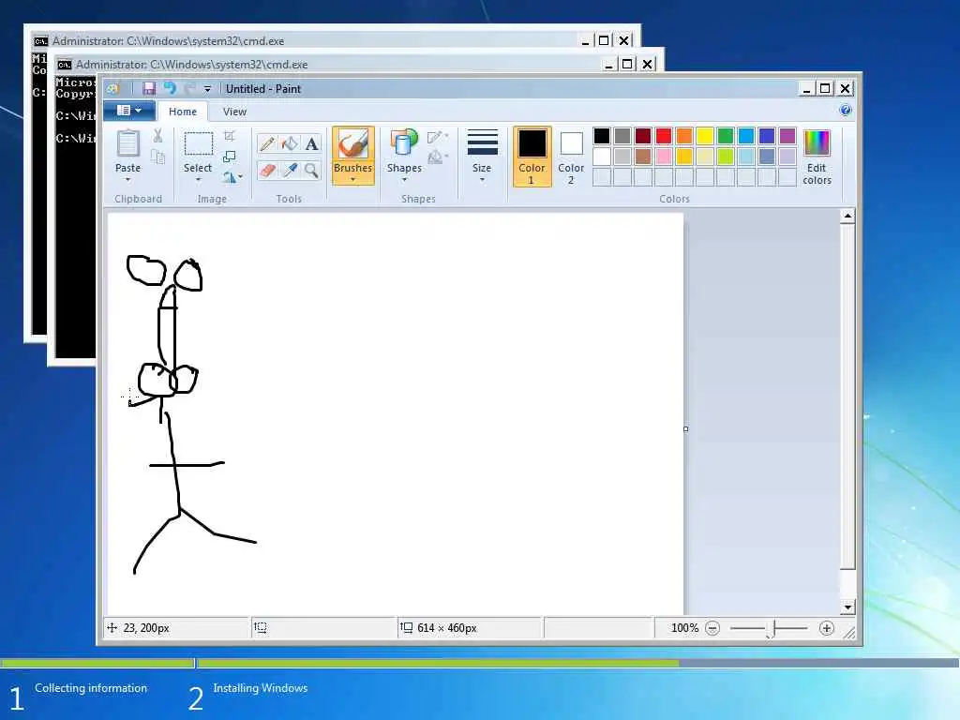Click the Size line thickness icon

482,142
